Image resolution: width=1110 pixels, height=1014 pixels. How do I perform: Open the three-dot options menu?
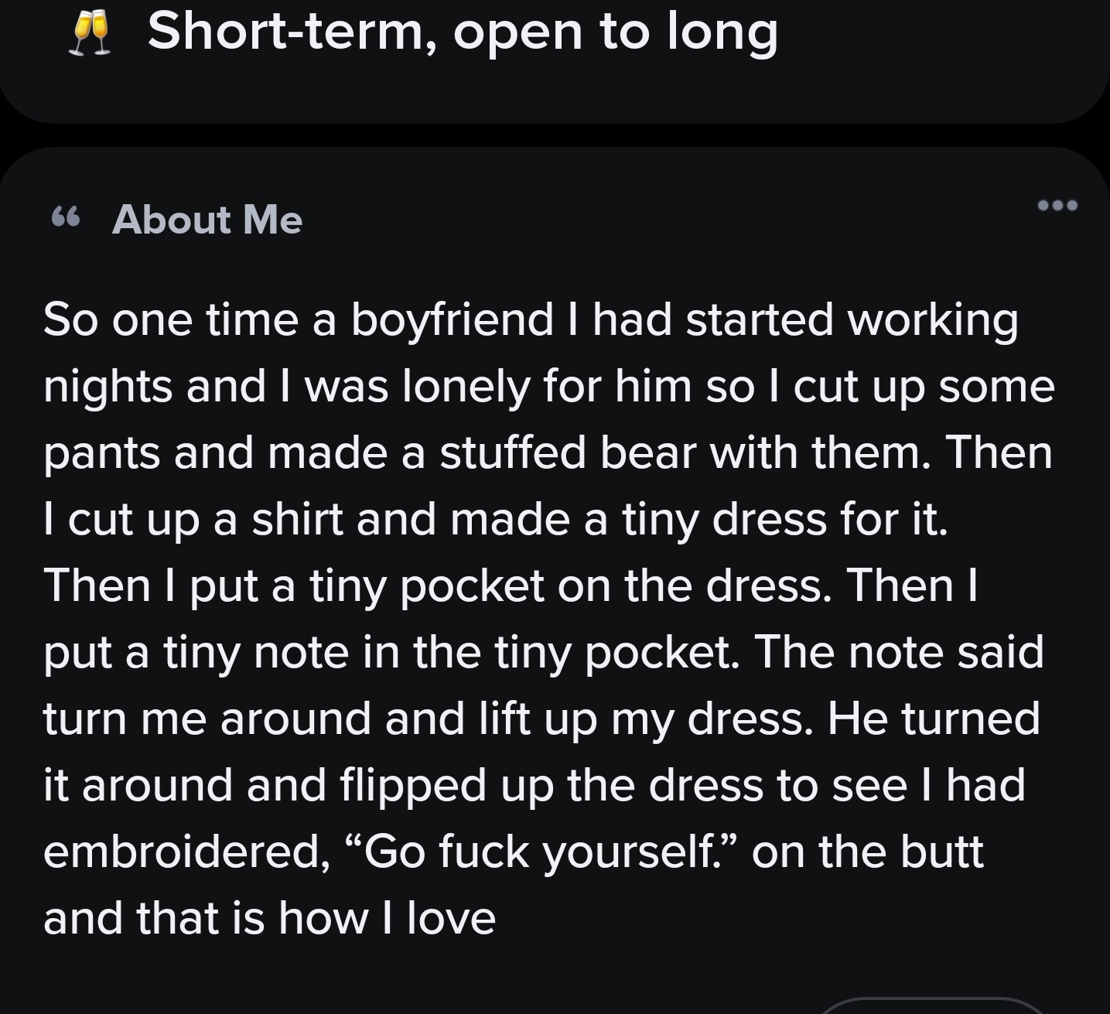1057,206
